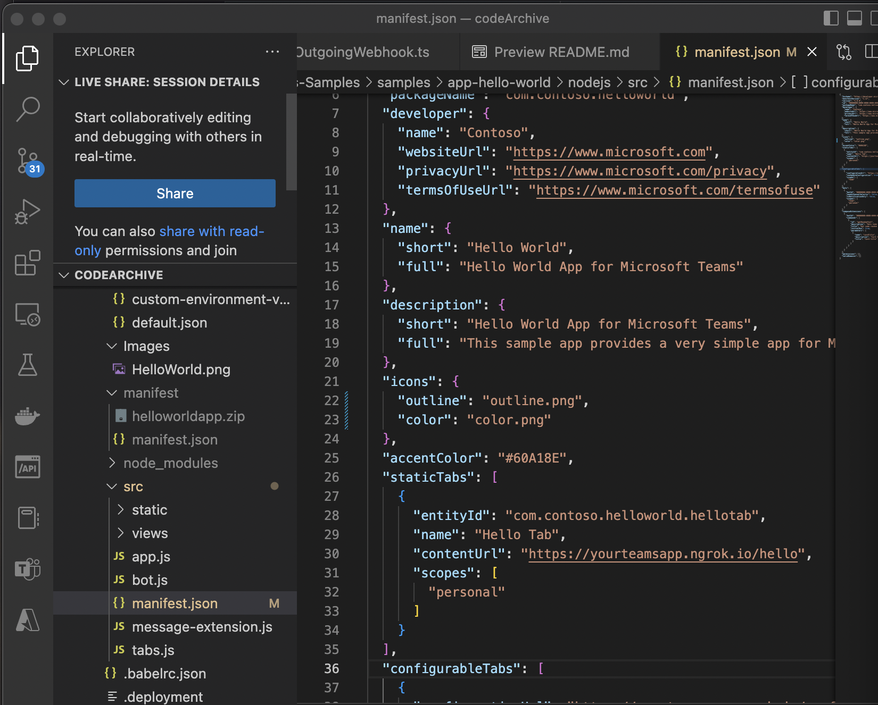This screenshot has height=705, width=878.
Task: Switch to the Preview README.md tab
Action: coord(561,52)
